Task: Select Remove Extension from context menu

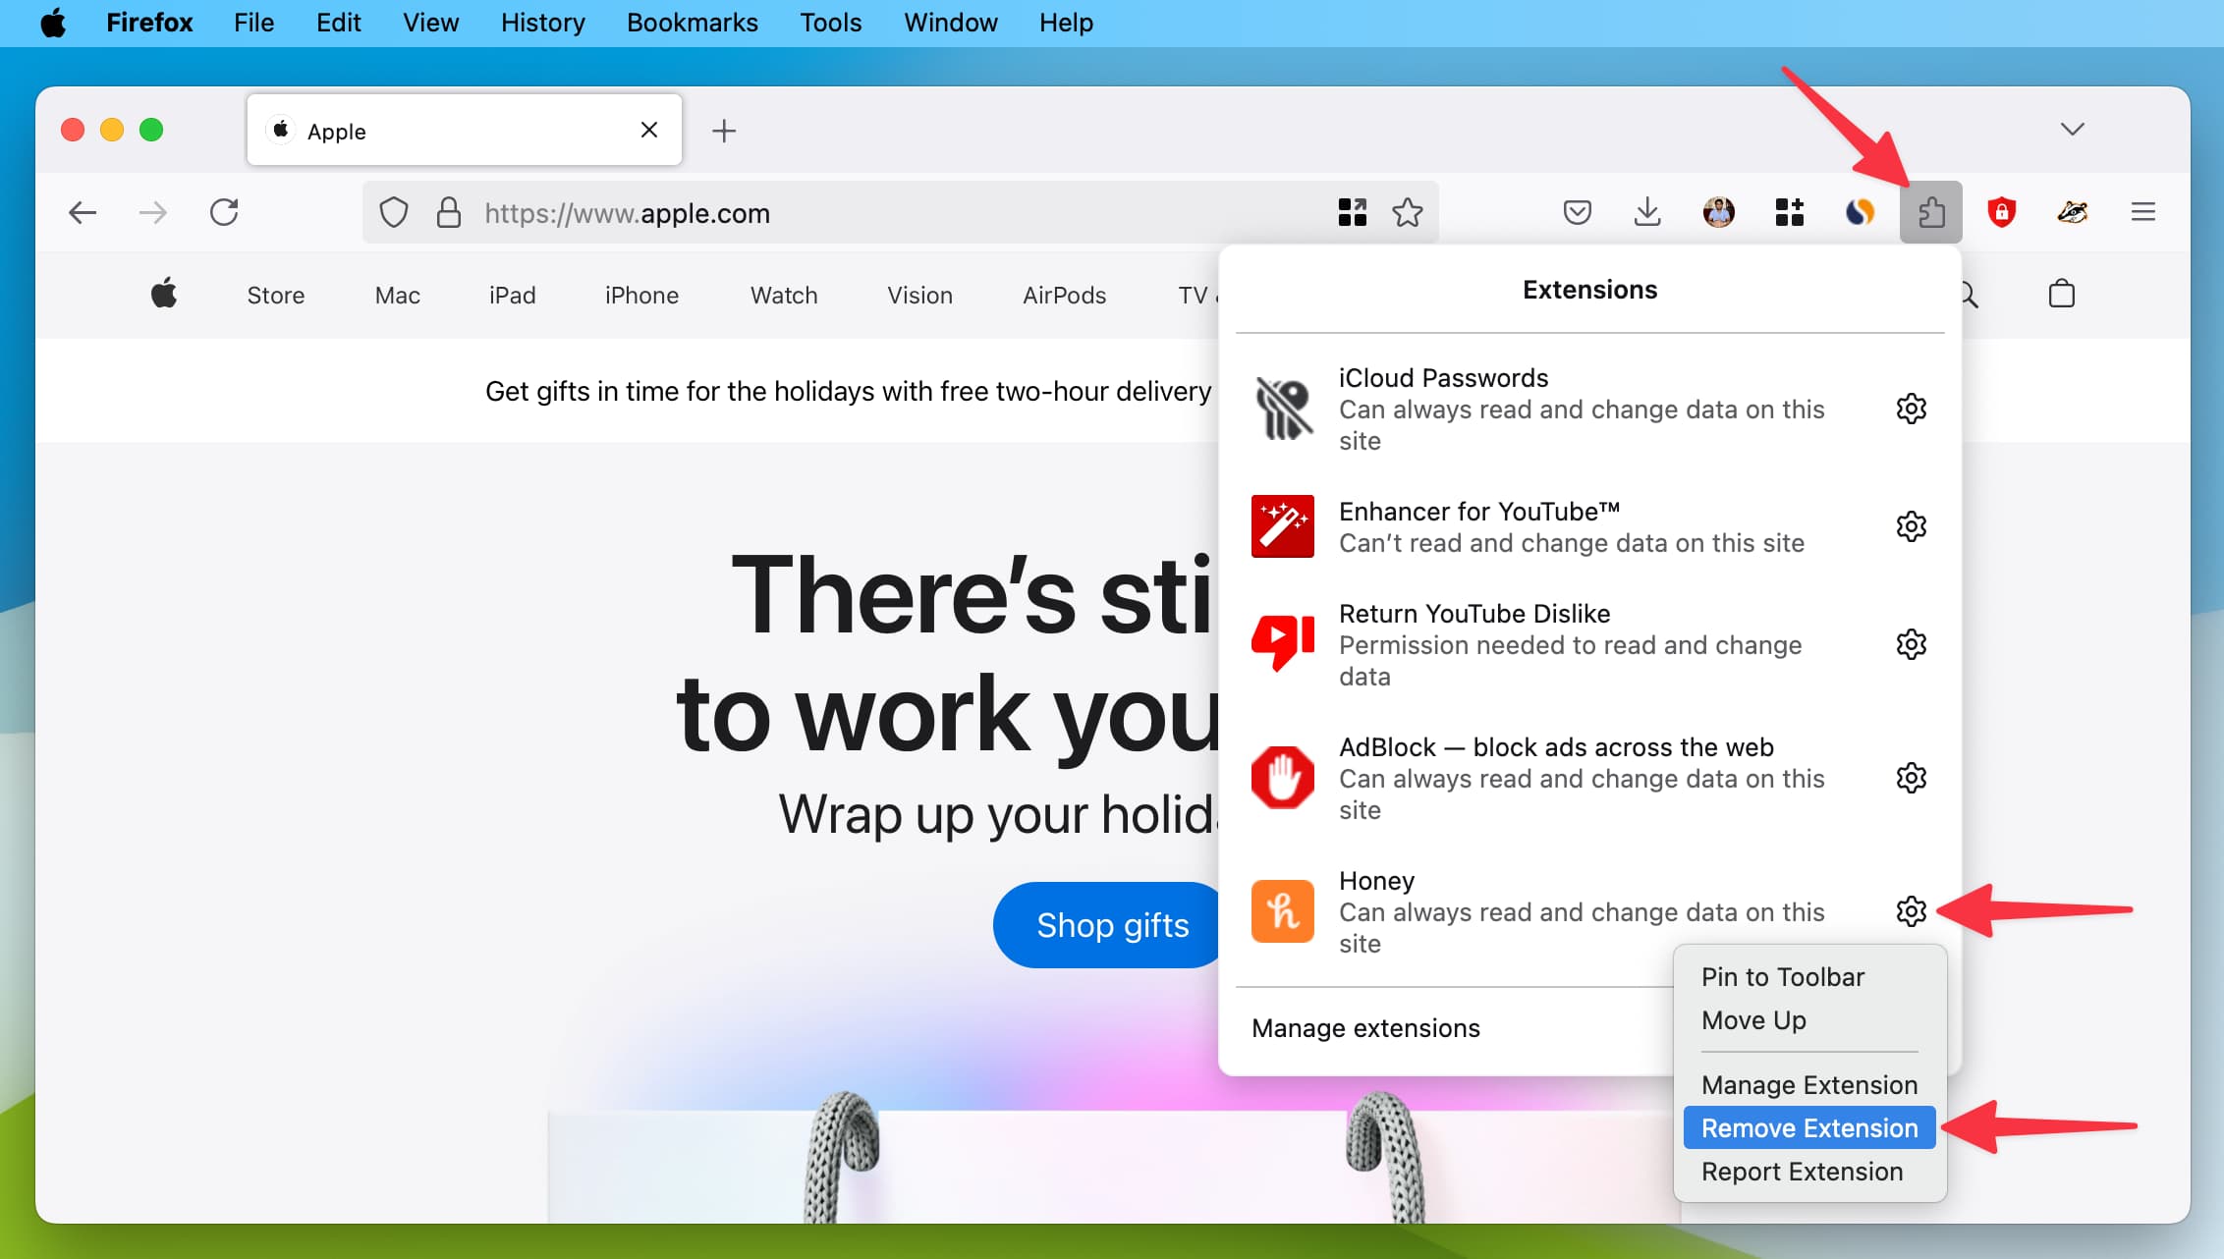Action: click(x=1808, y=1127)
